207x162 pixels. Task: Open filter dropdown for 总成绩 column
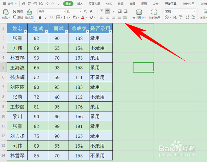click(87, 31)
